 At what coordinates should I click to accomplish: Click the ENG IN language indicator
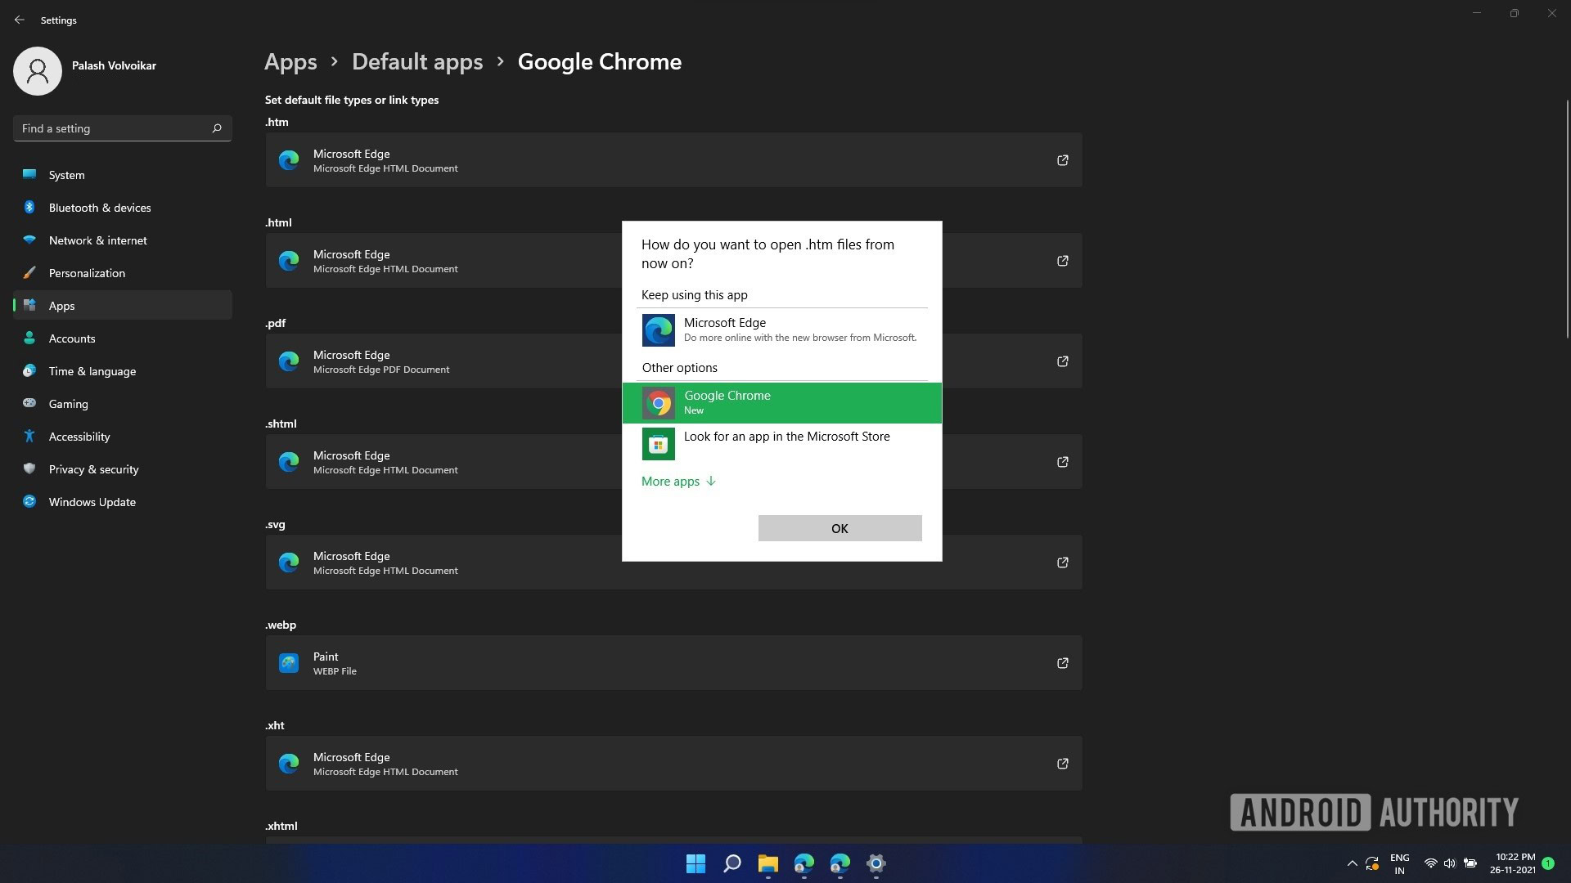[x=1399, y=863]
